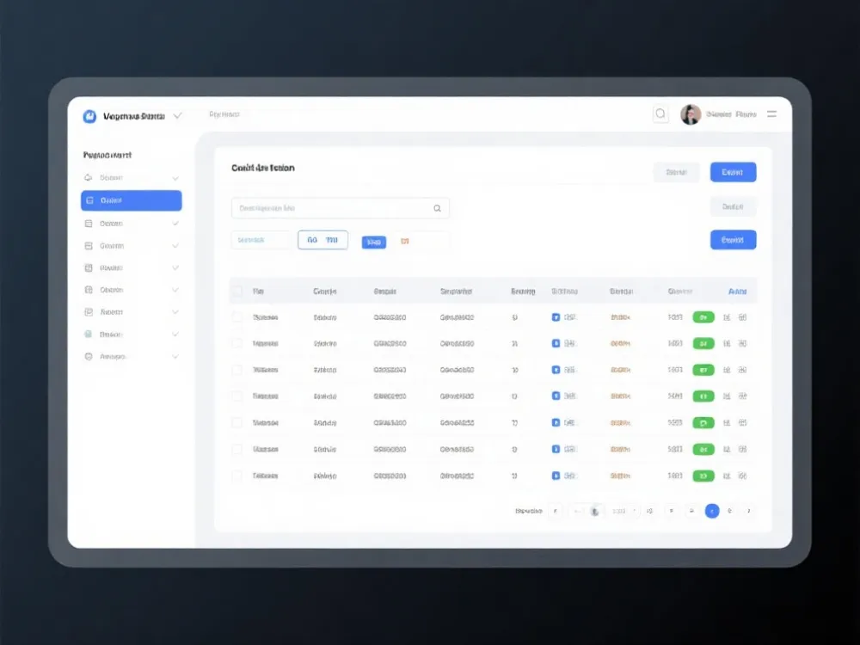Click the grey button left of the top blue button
The image size is (860, 645).
click(x=676, y=172)
